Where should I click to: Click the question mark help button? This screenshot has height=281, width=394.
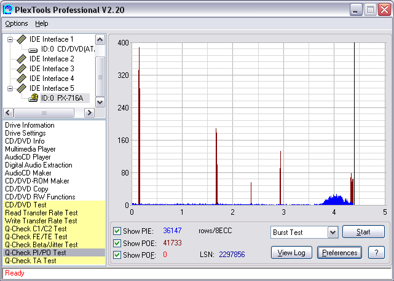point(376,253)
